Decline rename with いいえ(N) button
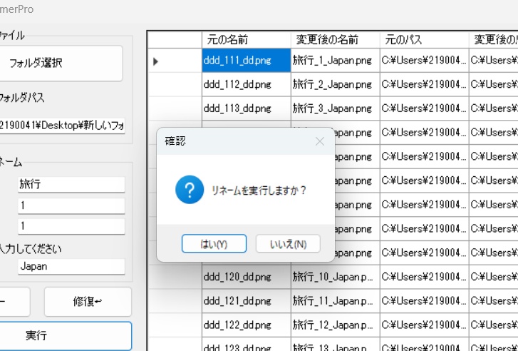The height and width of the screenshot is (351, 518). 288,244
